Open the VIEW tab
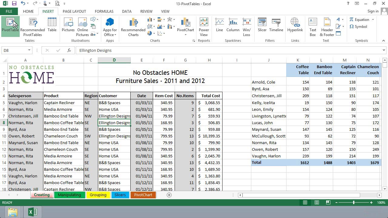Screen dimensions: 388x218 (x=165, y=11)
